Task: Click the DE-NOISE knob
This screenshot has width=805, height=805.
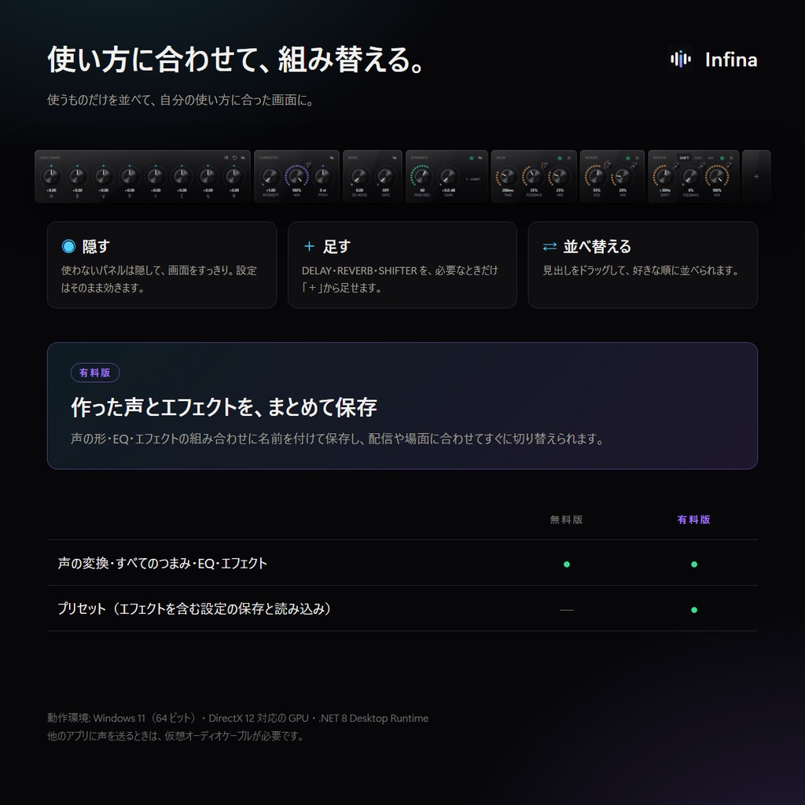Action: coord(359,177)
